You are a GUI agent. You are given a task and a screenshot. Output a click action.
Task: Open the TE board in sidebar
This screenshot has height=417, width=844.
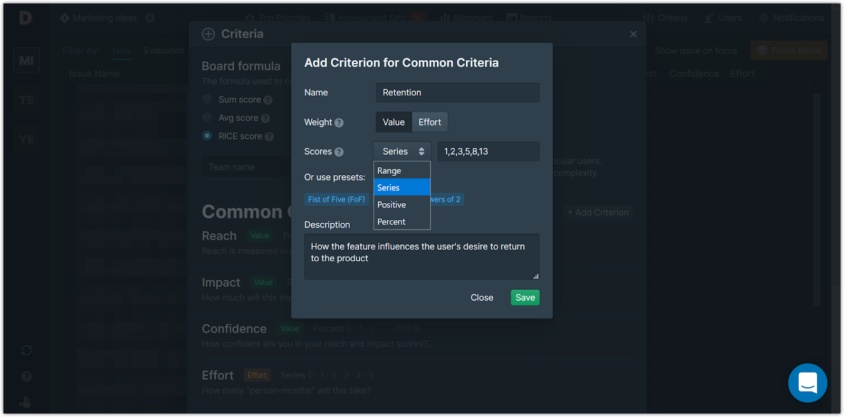(x=26, y=100)
